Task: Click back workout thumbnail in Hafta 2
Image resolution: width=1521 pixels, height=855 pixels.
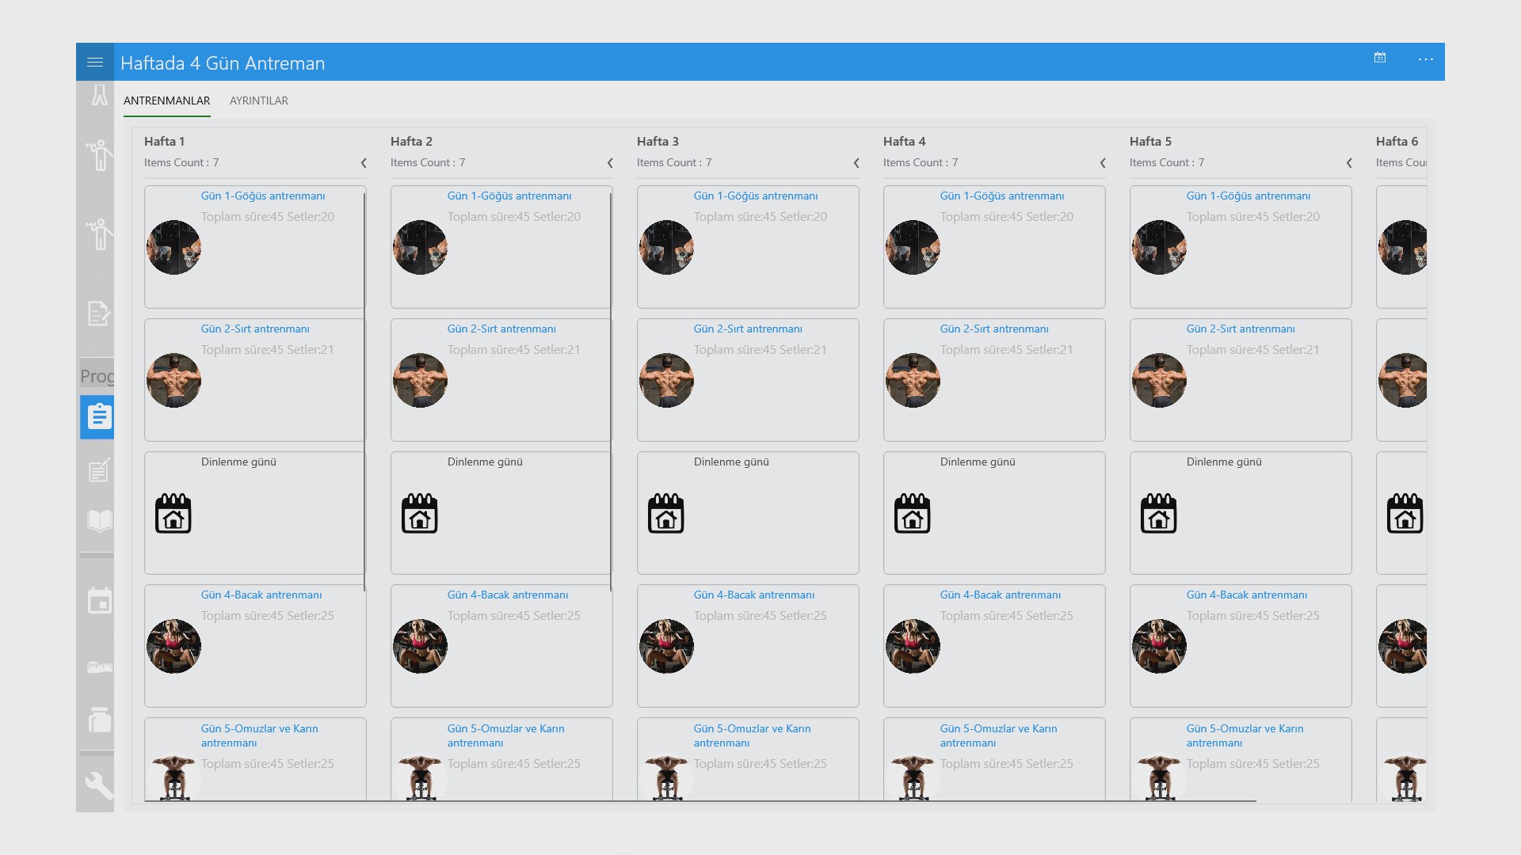Action: (x=420, y=381)
